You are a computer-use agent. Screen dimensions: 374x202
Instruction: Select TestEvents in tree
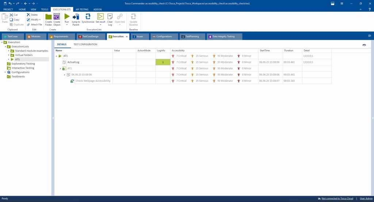point(18,77)
